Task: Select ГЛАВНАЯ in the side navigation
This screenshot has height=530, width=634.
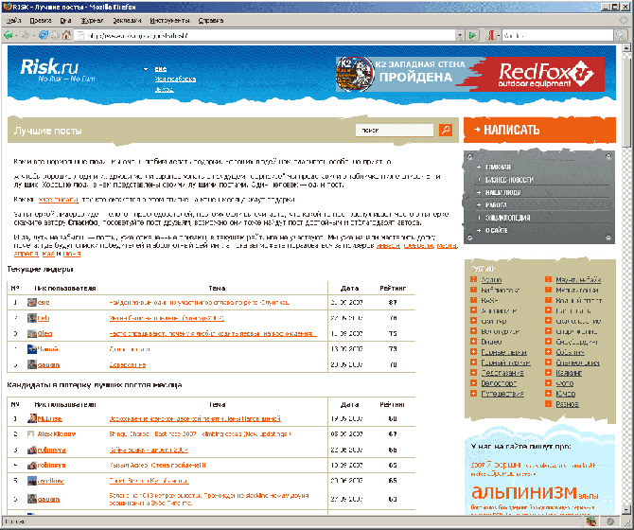Action: point(498,167)
